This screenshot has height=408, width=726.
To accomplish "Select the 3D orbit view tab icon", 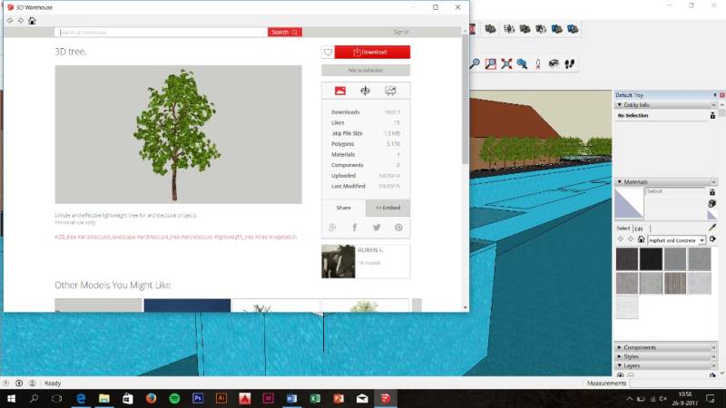I will tap(366, 91).
